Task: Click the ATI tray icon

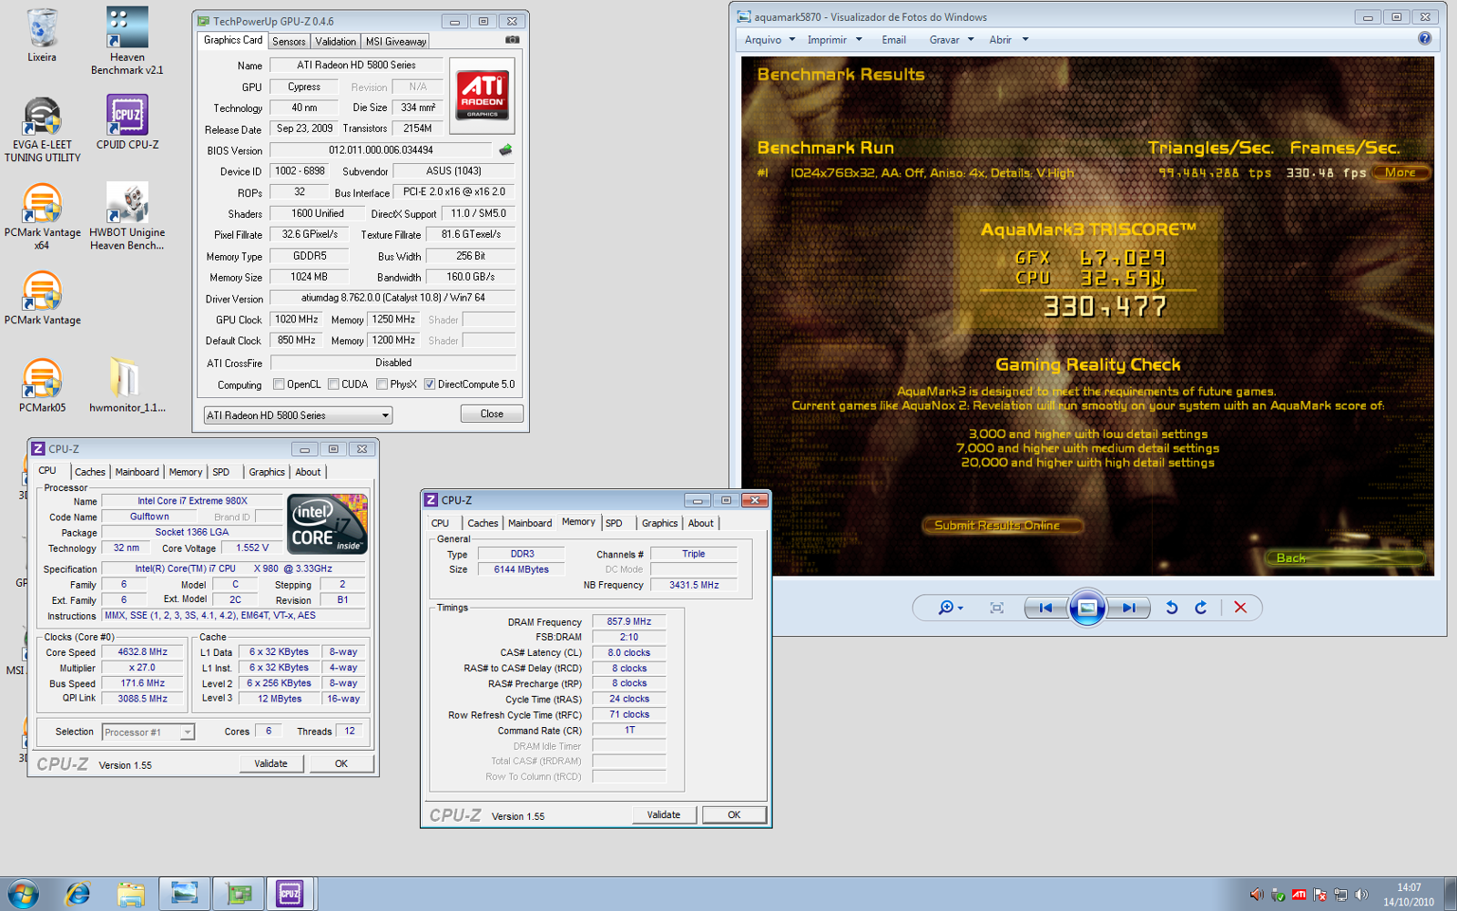Action: (x=1299, y=895)
